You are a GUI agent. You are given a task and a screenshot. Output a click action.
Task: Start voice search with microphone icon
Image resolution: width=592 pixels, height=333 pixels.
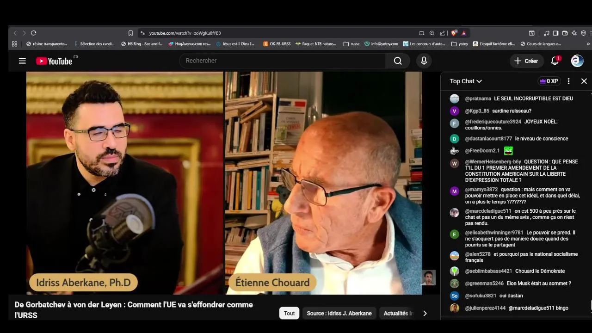tap(424, 61)
